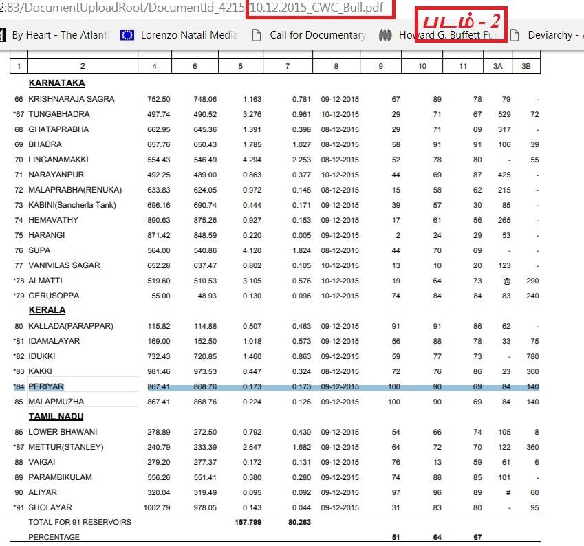584x546 pixels.
Task: Select the KARNATAKA state heading
Action: point(56,83)
